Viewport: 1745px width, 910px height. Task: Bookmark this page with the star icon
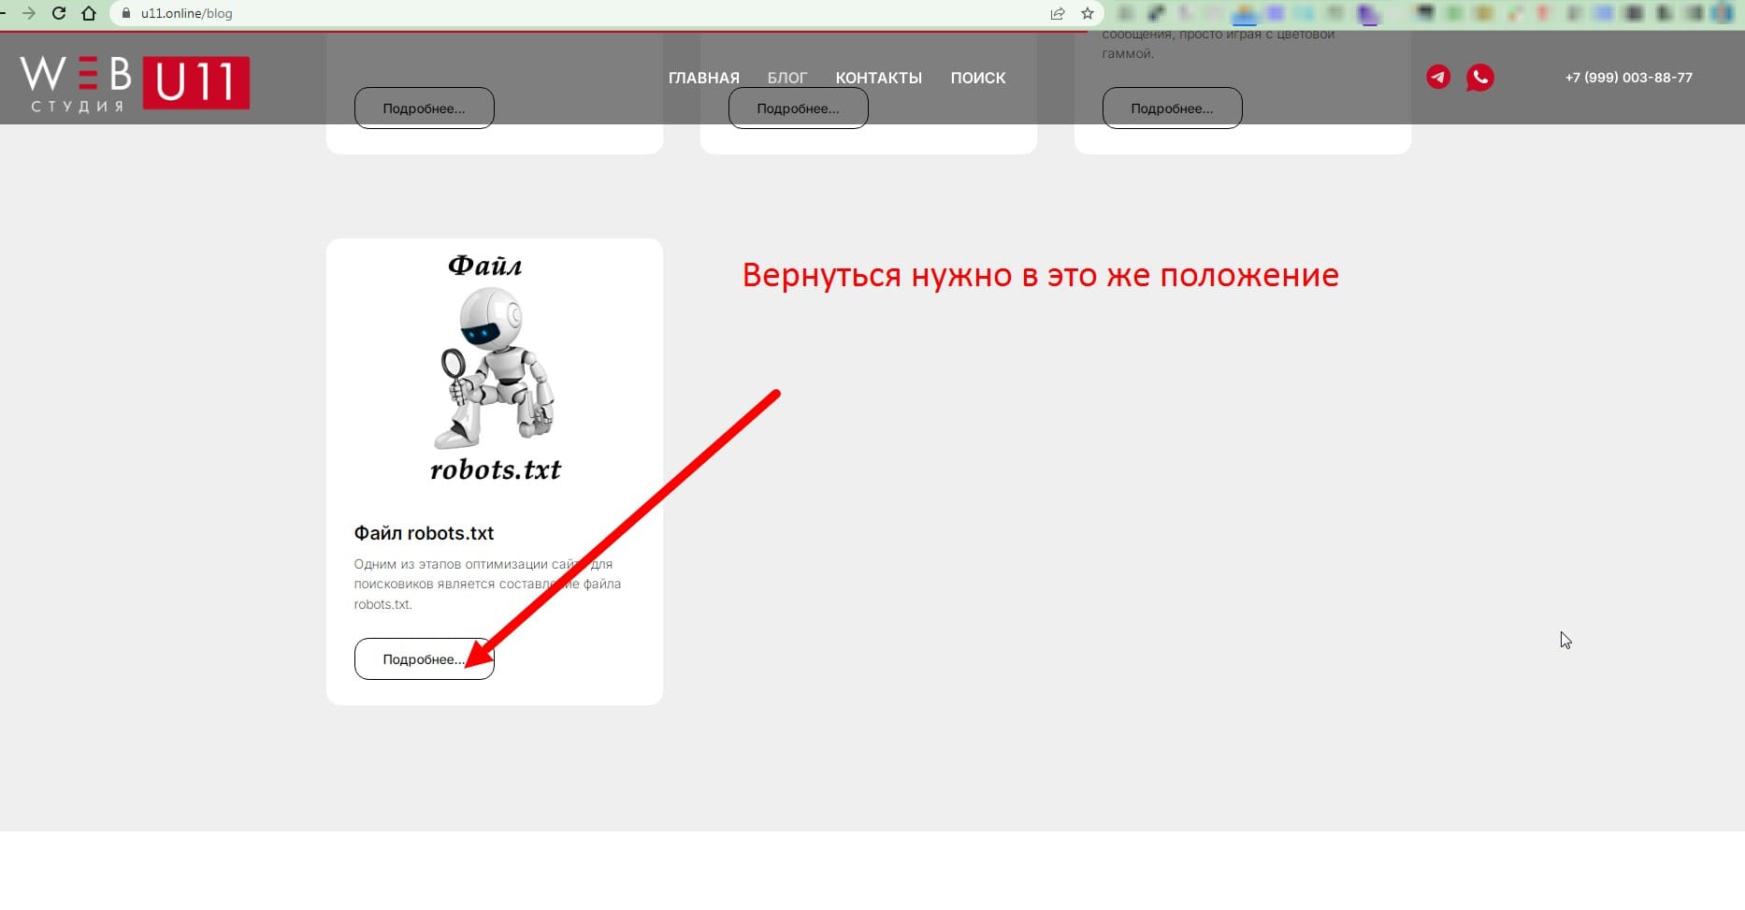pyautogui.click(x=1088, y=13)
